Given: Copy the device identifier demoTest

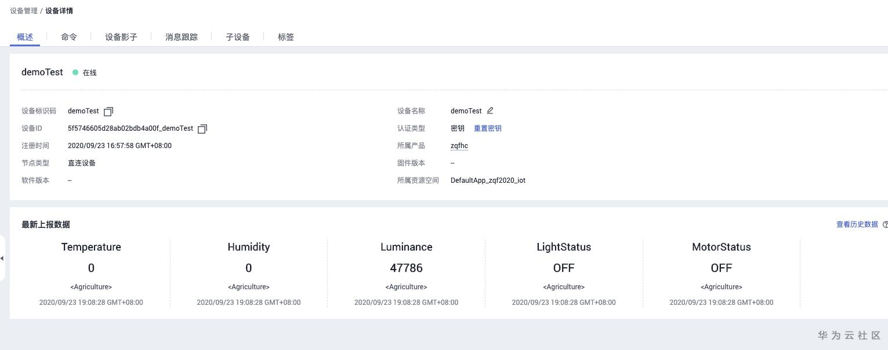Looking at the screenshot, I should click(108, 111).
